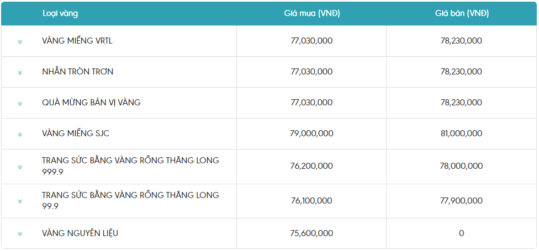The height and width of the screenshot is (251, 539).
Task: Select the NHẪN TRÒN TRƠN label
Action: tap(78, 72)
